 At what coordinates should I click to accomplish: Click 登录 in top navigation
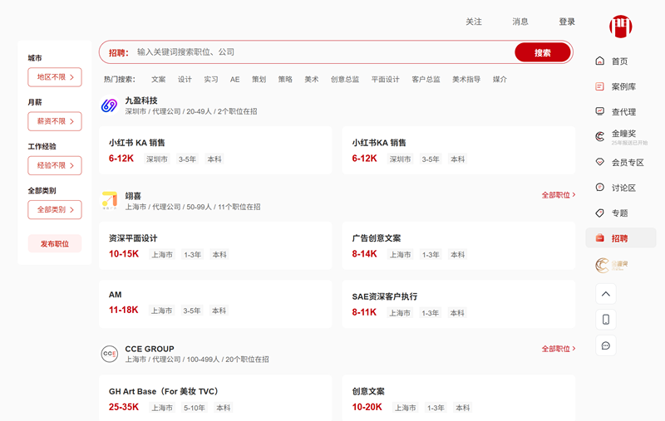pyautogui.click(x=567, y=22)
